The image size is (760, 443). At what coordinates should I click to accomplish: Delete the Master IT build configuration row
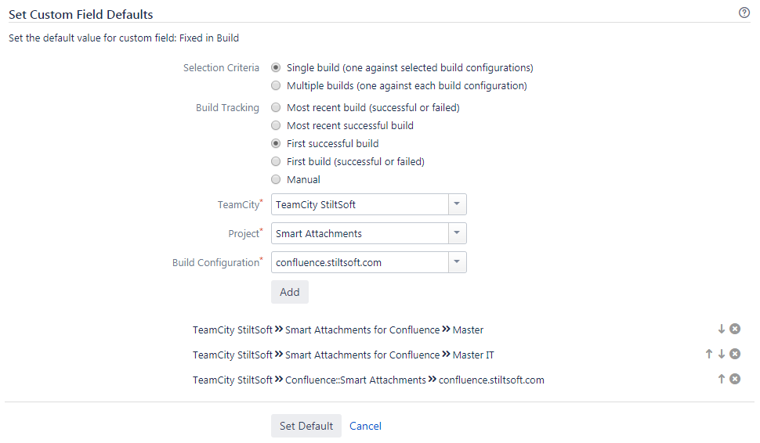pyautogui.click(x=735, y=355)
